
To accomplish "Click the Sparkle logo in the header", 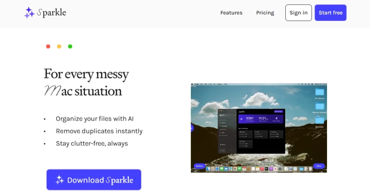I will pos(45,13).
